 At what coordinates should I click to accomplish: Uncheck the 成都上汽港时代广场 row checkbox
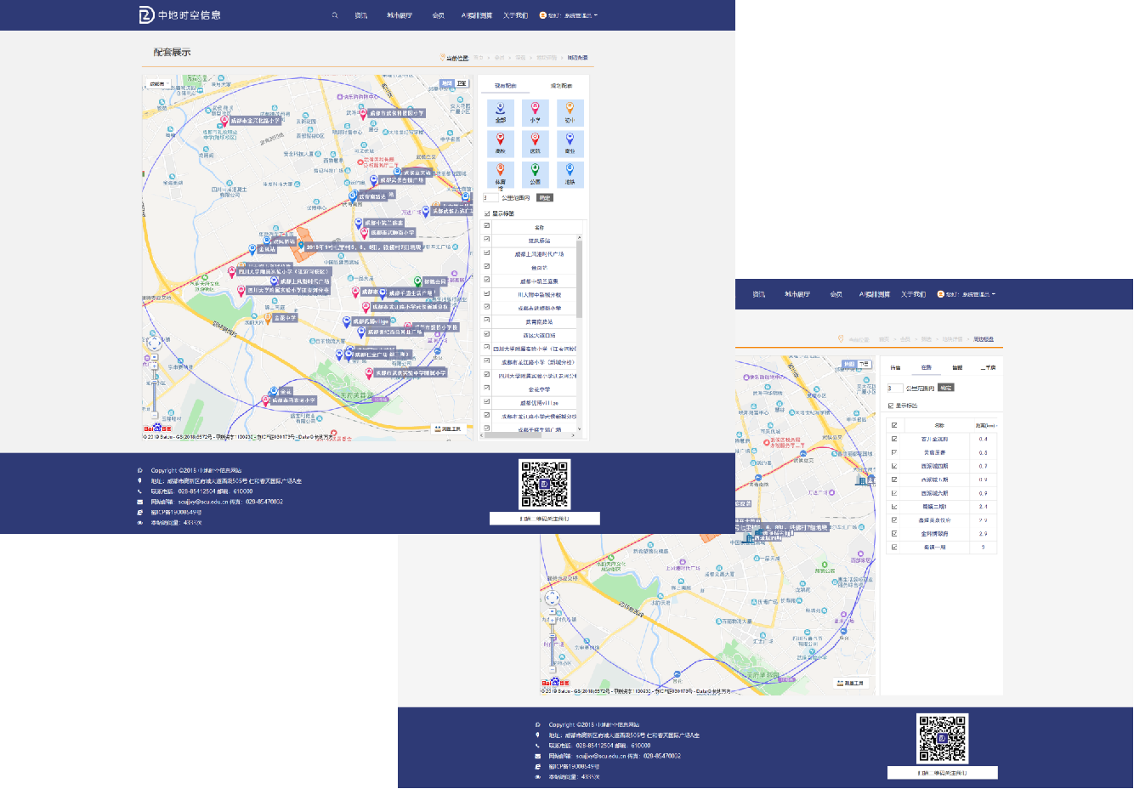point(487,253)
